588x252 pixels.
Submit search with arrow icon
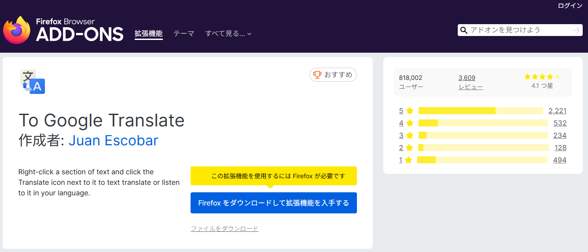pyautogui.click(x=576, y=30)
